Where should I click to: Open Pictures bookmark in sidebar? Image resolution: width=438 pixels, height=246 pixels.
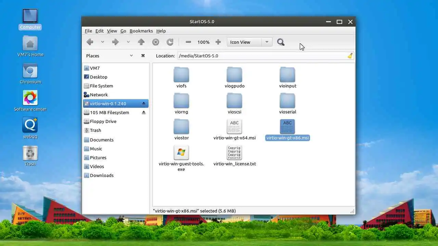click(116, 158)
